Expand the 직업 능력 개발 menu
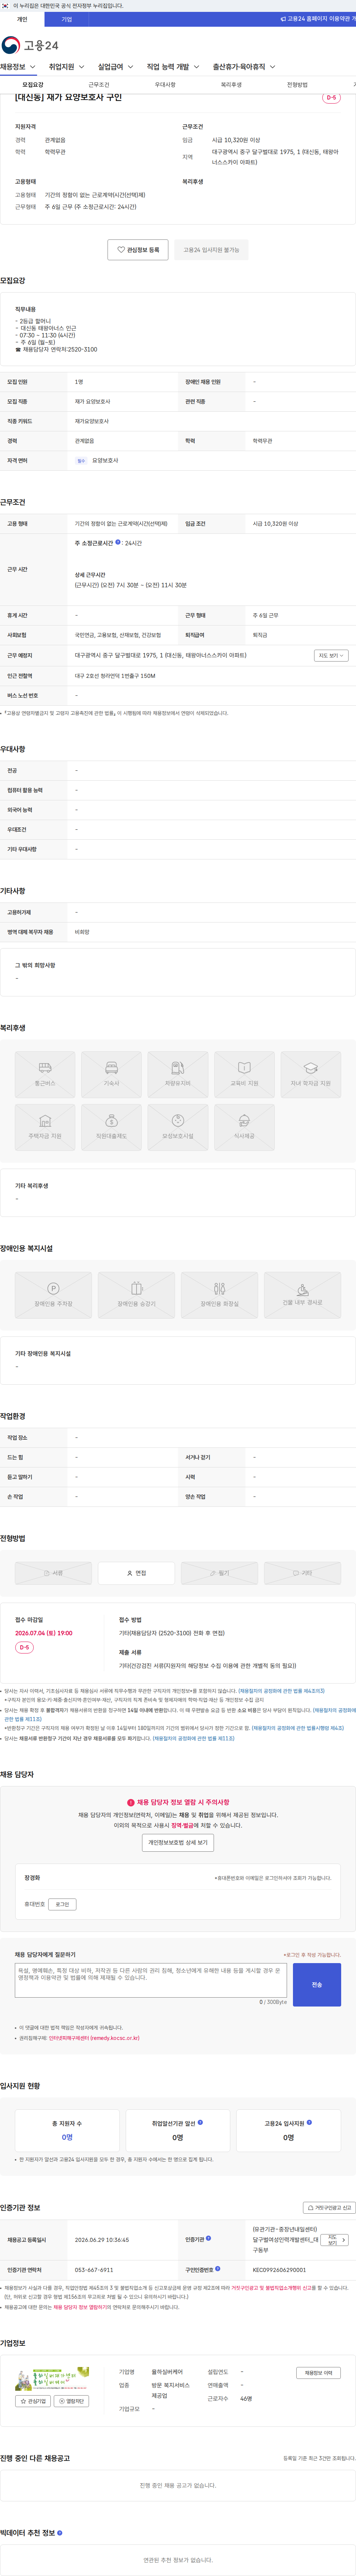 tap(173, 67)
